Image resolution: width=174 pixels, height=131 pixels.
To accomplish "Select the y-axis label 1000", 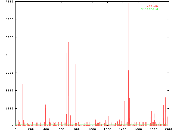I will [10, 108].
